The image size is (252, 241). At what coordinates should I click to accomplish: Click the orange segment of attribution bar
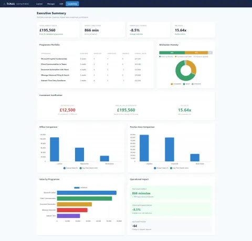point(196,52)
